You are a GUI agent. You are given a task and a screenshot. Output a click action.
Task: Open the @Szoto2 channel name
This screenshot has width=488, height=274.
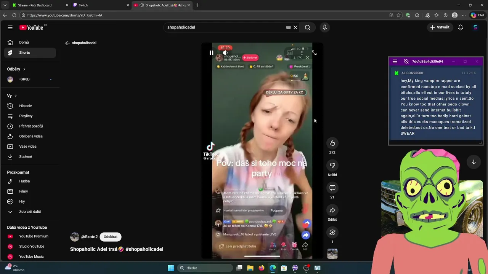pyautogui.click(x=89, y=237)
